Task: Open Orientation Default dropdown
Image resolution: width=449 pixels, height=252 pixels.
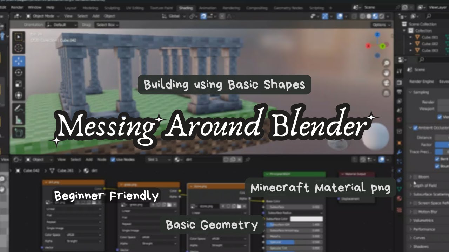Action: click(61, 25)
